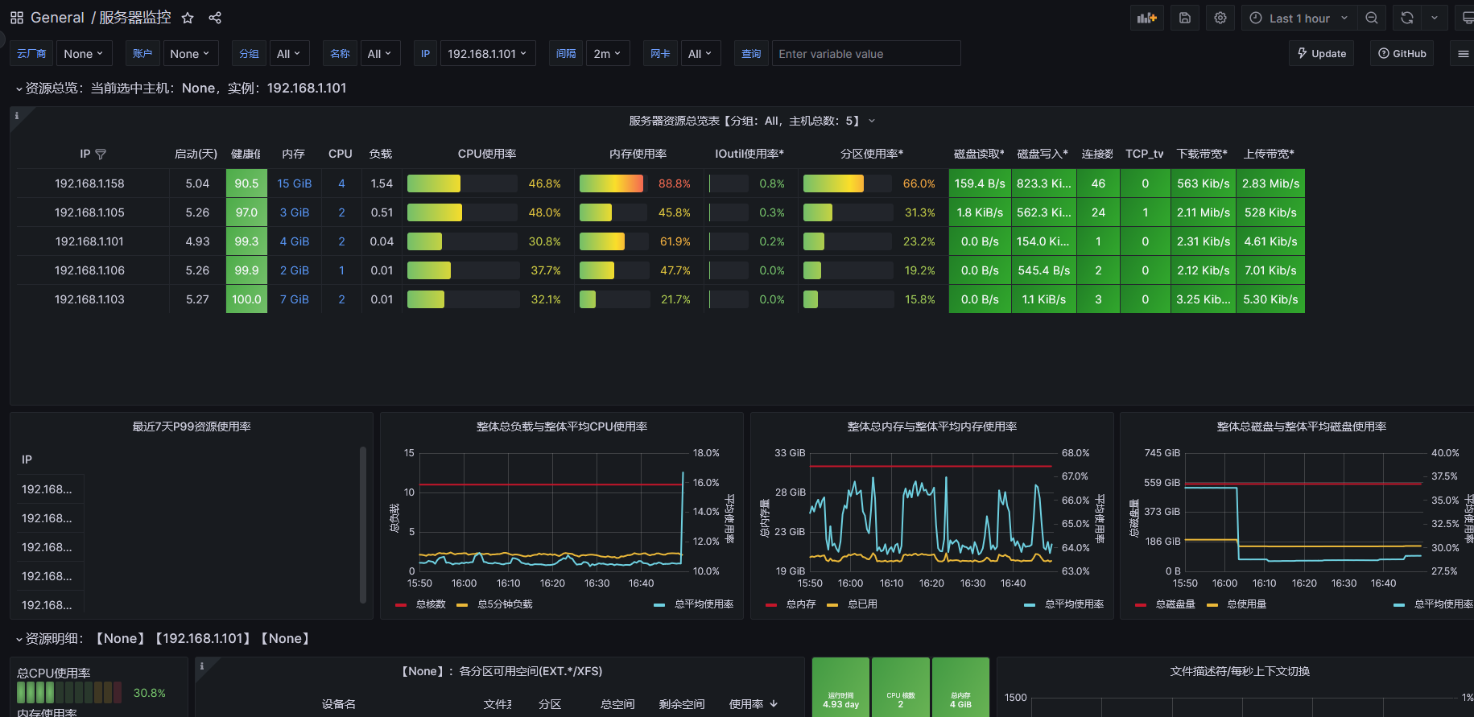Open the refresh interval dropdown arrow
1474x717 pixels.
[x=1435, y=18]
